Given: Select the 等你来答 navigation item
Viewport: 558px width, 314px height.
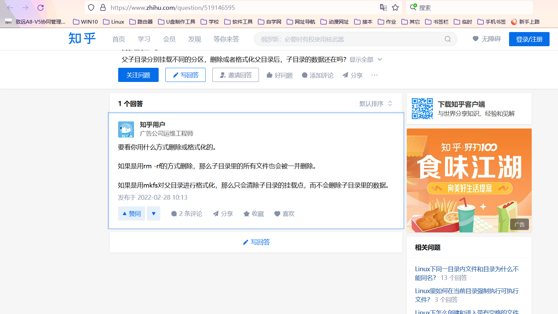Looking at the screenshot, I should 226,39.
